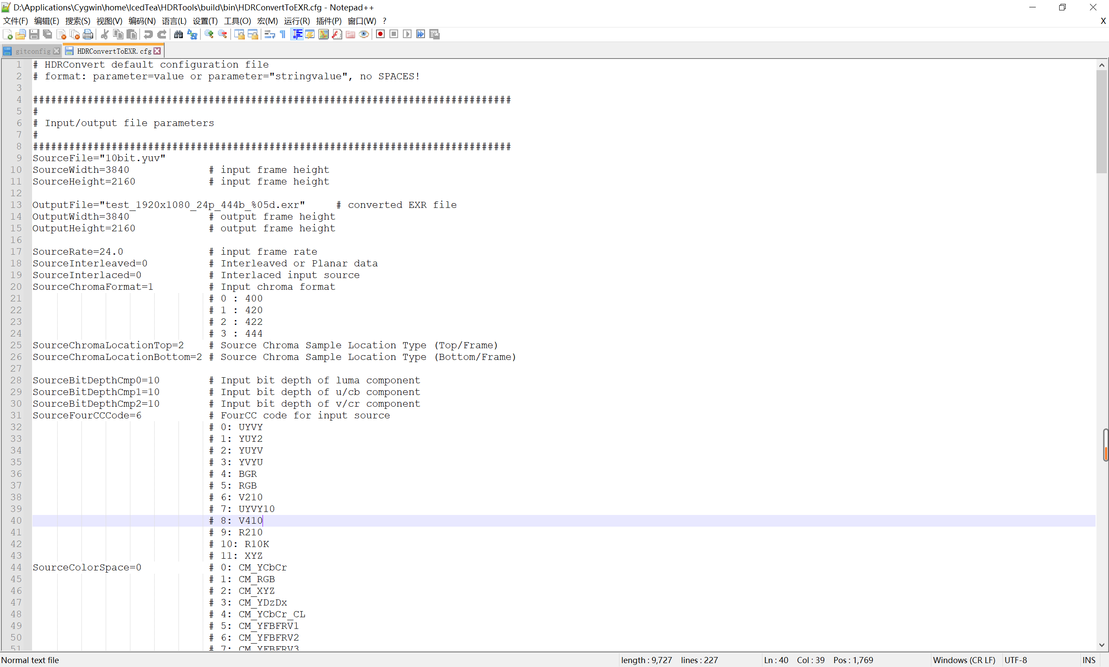Toggle show all characters pilcrow icon
The height and width of the screenshot is (667, 1109).
(283, 34)
